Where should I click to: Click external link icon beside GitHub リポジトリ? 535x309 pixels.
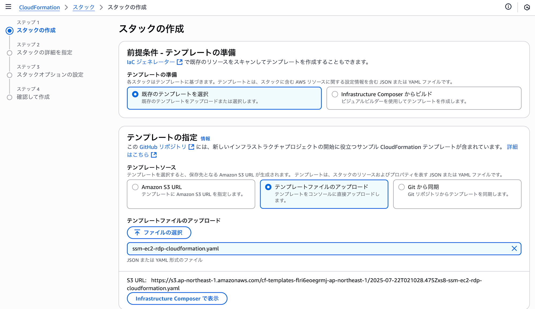pyautogui.click(x=191, y=147)
